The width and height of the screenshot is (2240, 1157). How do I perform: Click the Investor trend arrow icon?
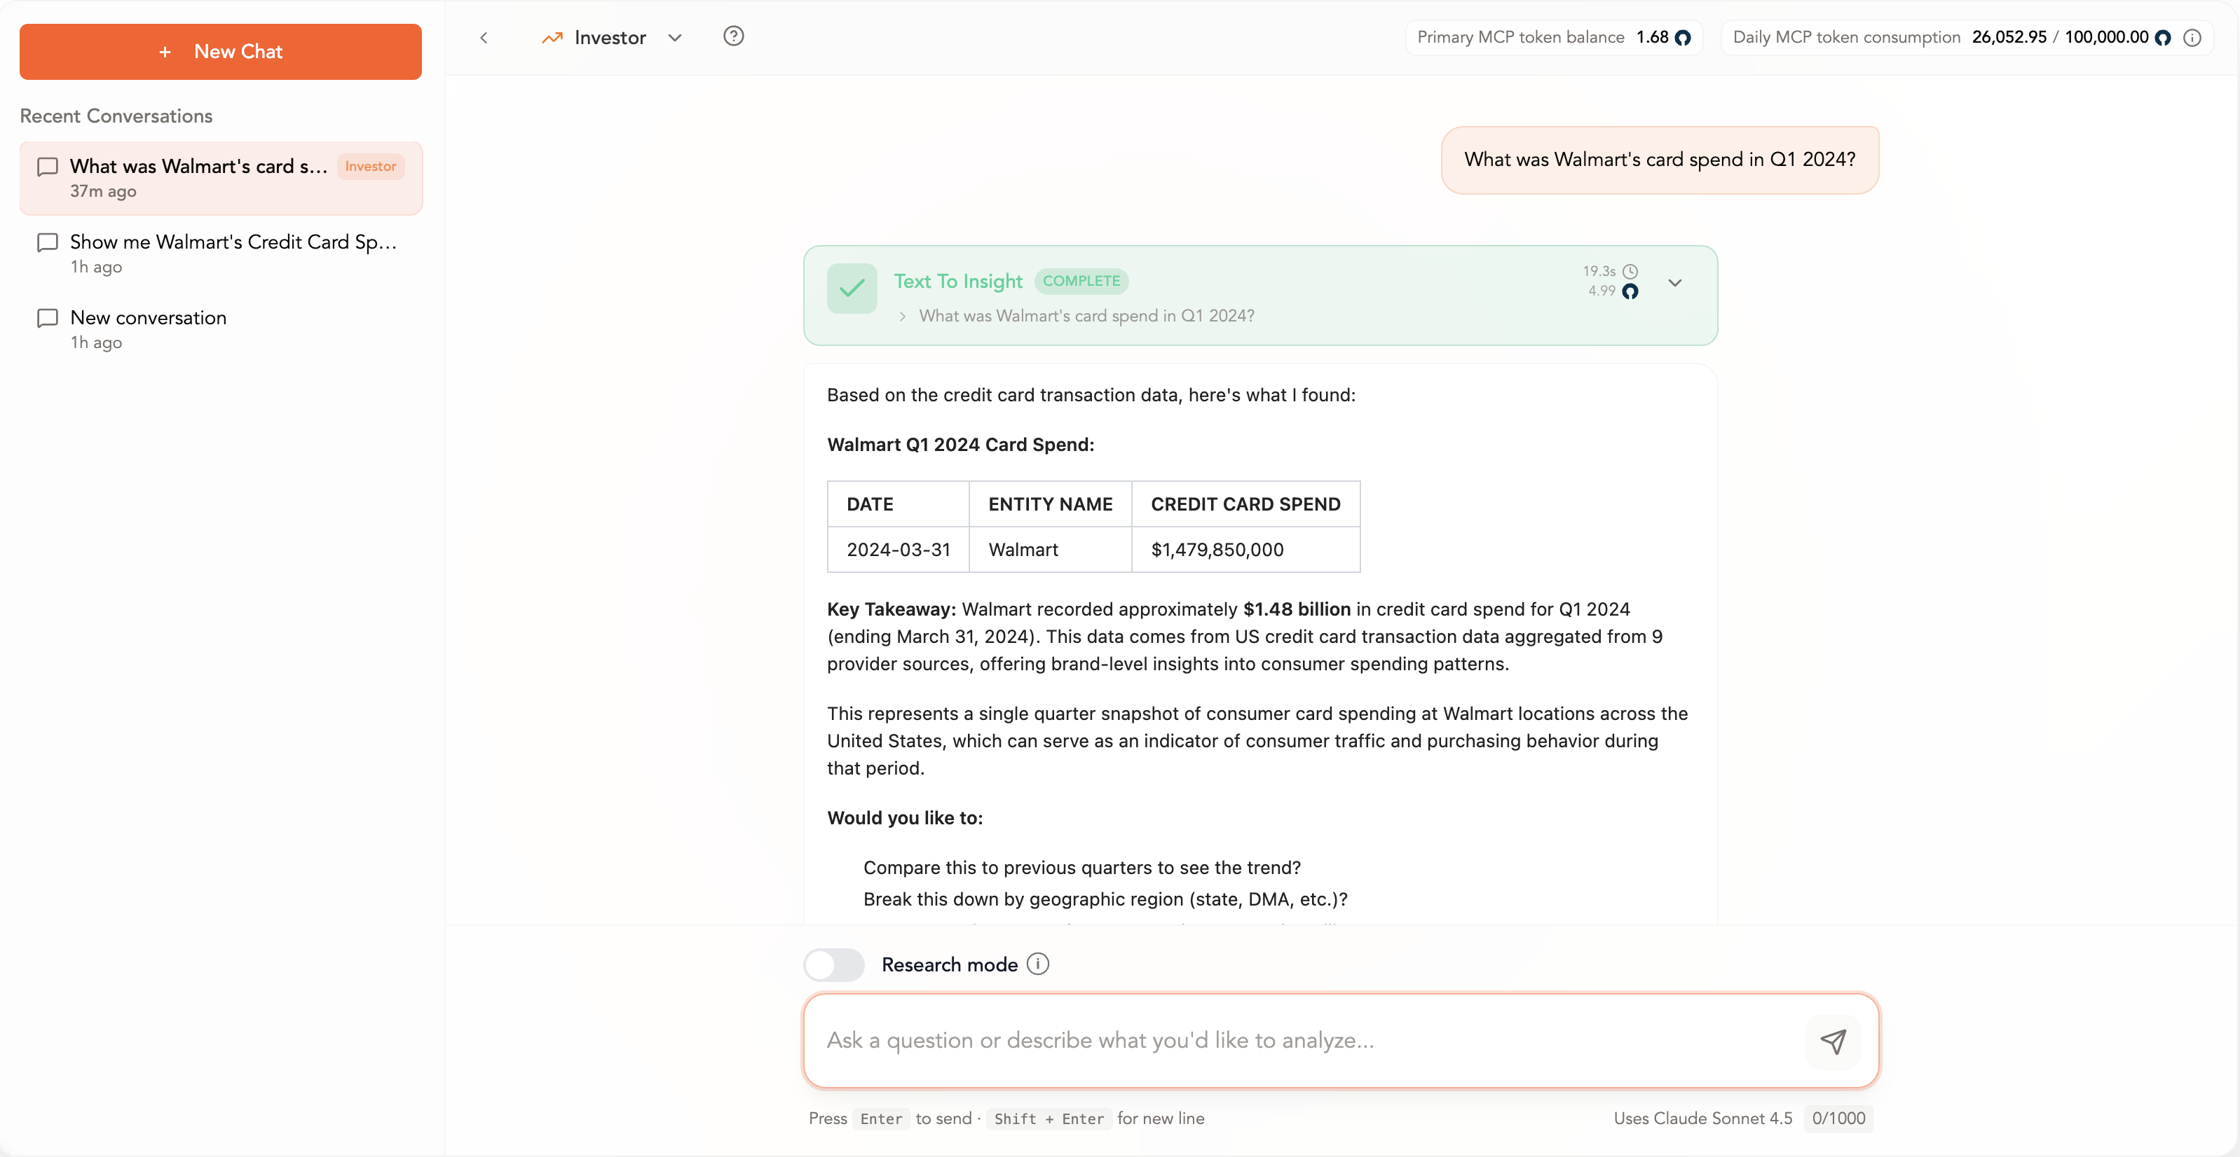(x=552, y=37)
